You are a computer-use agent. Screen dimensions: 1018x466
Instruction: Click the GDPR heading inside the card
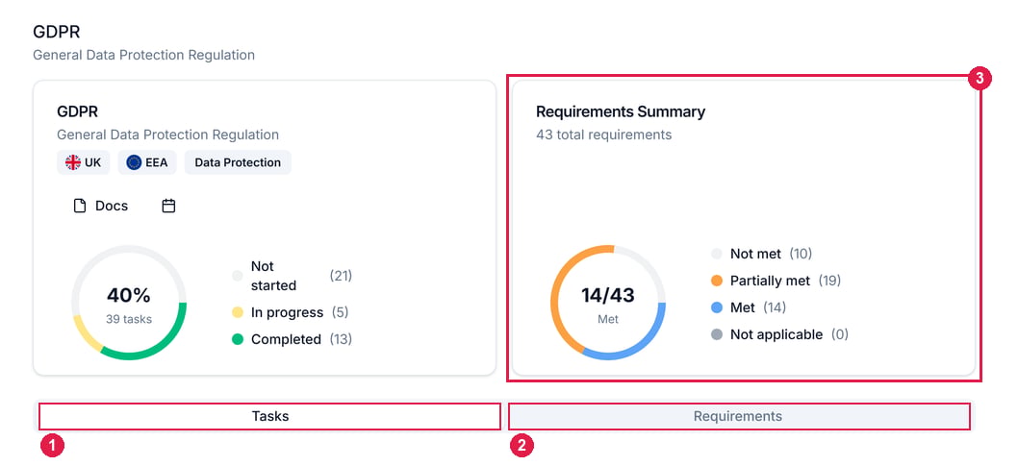(77, 111)
